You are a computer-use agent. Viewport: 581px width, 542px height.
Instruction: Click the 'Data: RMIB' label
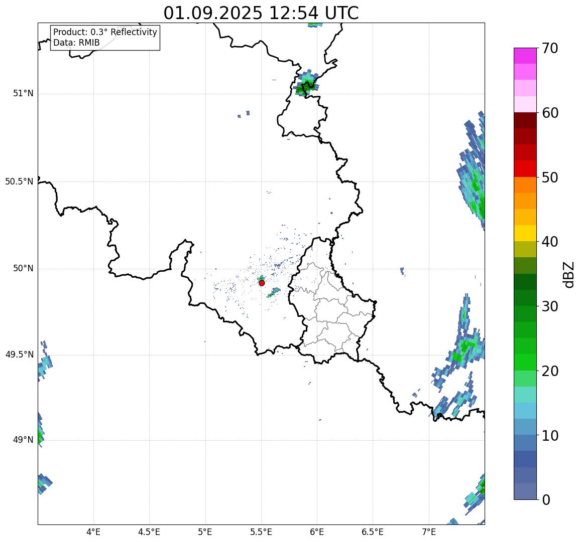77,43
